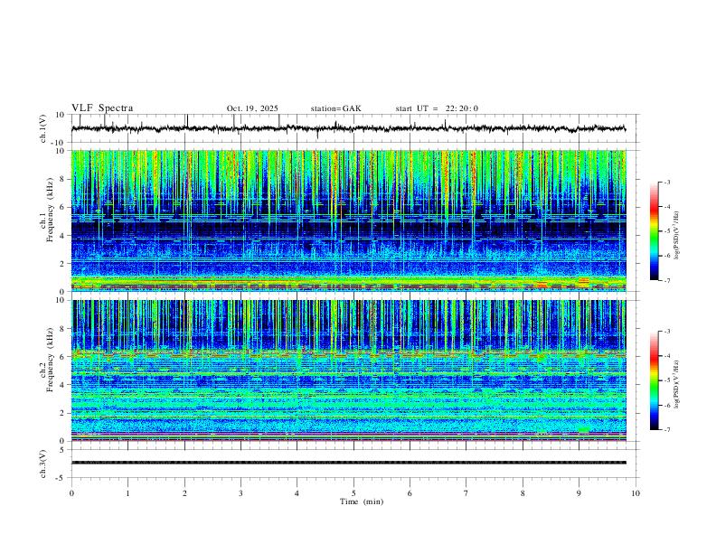
Task: Click the 'ch.1(V)' waveform axis label
Action: point(43,128)
